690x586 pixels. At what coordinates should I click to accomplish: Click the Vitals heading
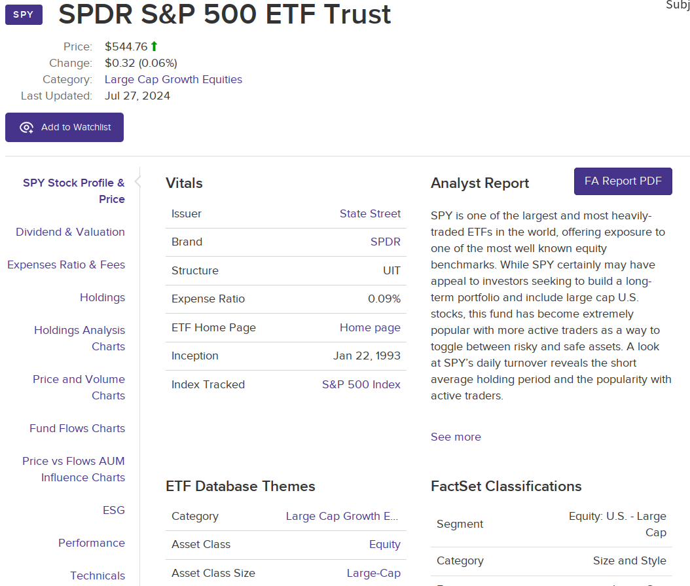pyautogui.click(x=184, y=183)
